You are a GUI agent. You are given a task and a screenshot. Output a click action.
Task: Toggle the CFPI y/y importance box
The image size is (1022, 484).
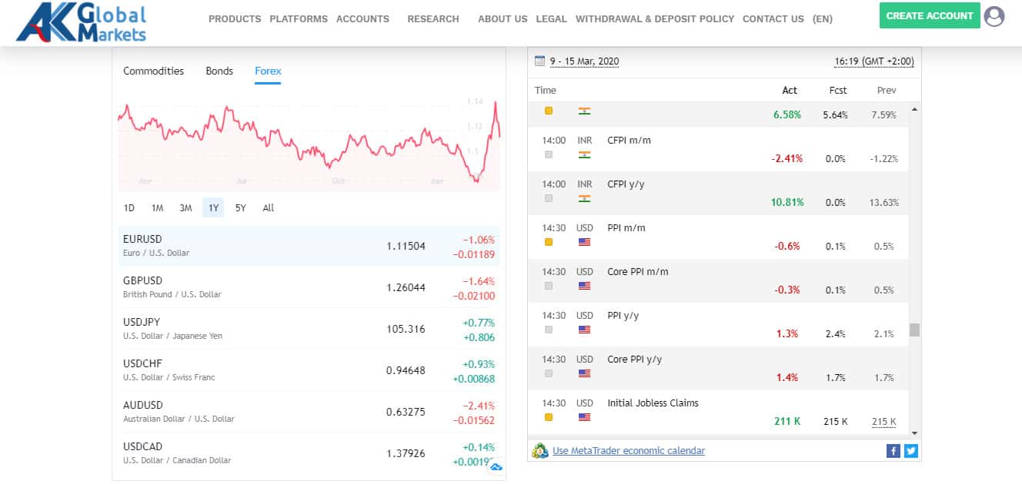click(x=549, y=198)
